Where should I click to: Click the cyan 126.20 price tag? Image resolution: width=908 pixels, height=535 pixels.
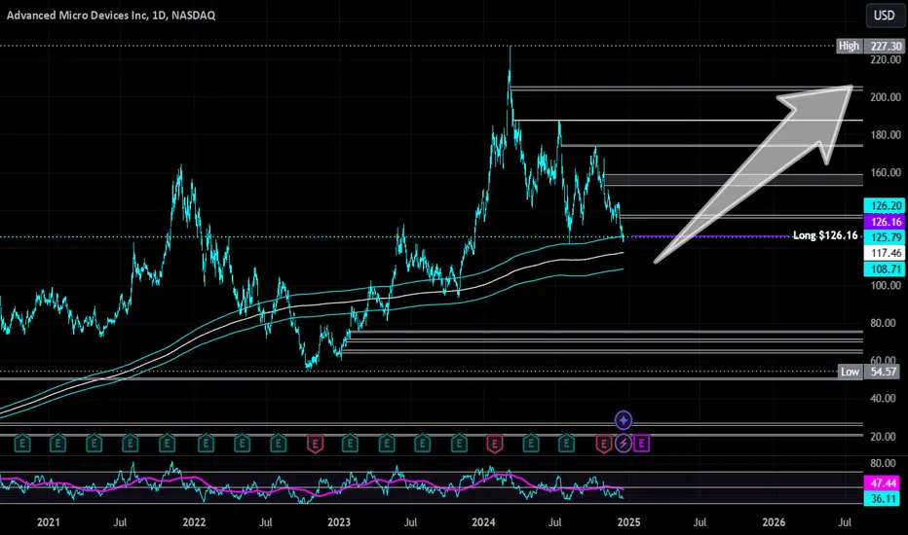884,205
